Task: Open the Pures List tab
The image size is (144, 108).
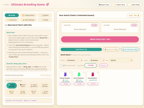Action: (12, 20)
